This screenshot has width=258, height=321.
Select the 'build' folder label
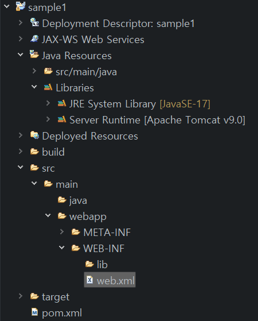click(x=53, y=152)
